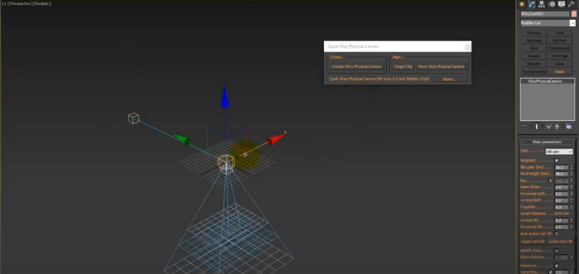Click the object color swatch beside VRayCam002
The width and height of the screenshot is (579, 274).
coord(574,14)
